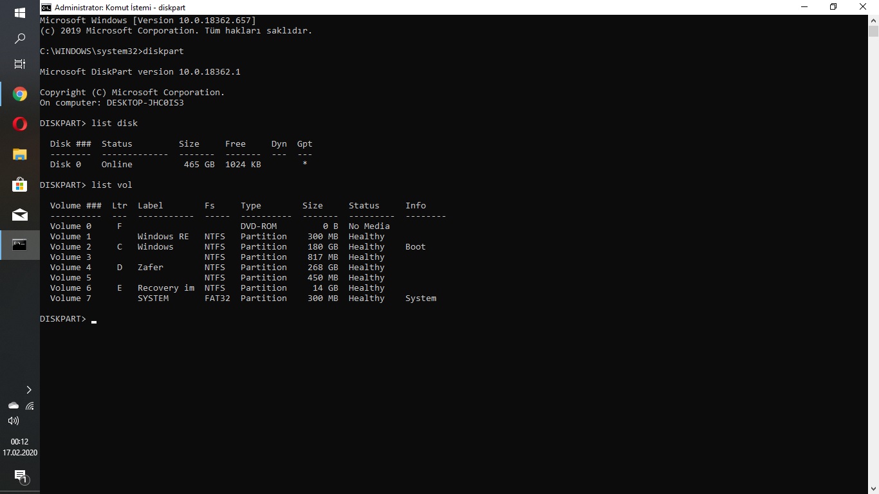Click the 'Boot' info entry

(416, 246)
